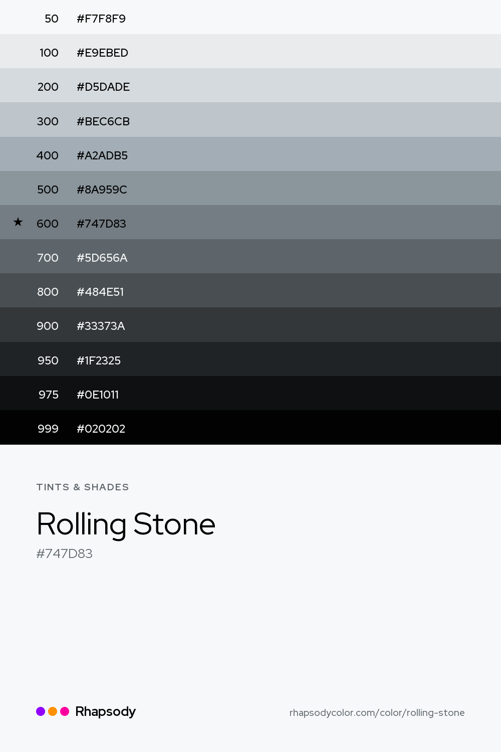This screenshot has width=501, height=752.
Task: Click the shade number 50 label
Action: pyautogui.click(x=52, y=19)
